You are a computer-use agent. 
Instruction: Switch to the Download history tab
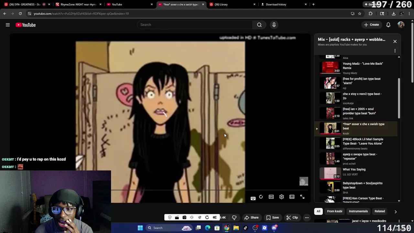[x=284, y=5]
